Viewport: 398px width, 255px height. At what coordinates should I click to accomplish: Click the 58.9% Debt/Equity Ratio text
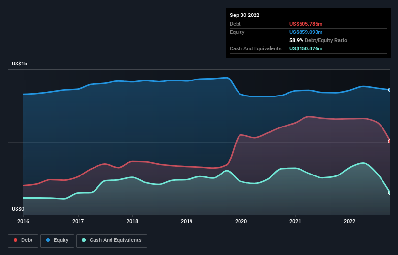[x=318, y=40]
